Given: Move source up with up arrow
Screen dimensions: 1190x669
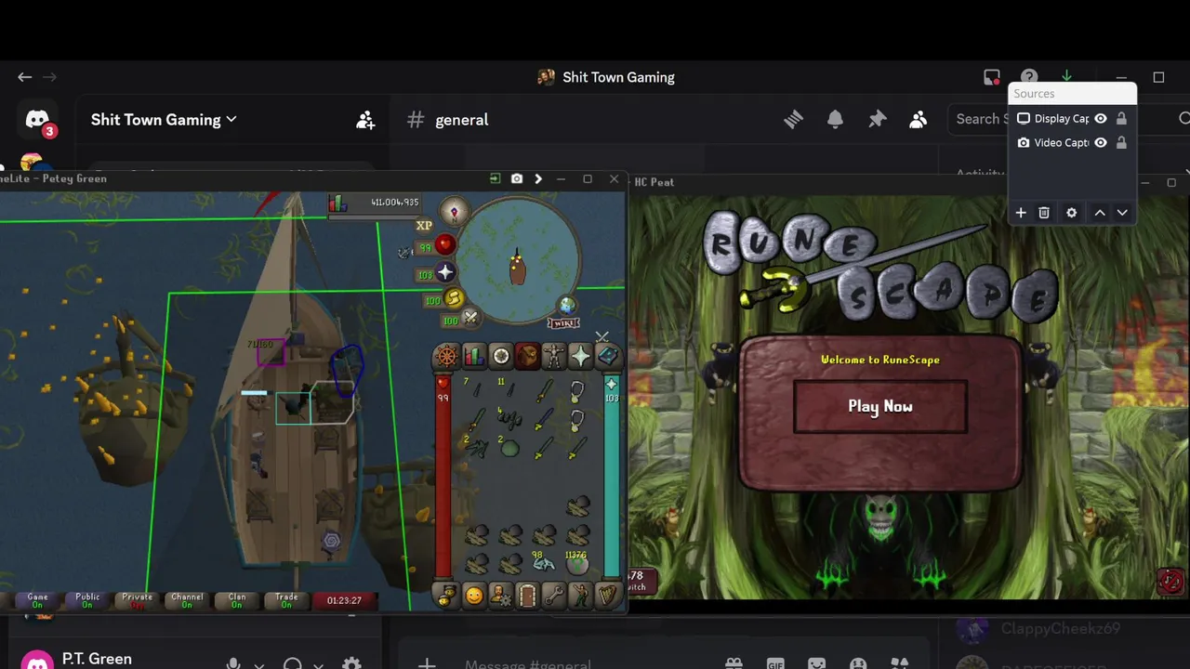Looking at the screenshot, I should 1100,213.
